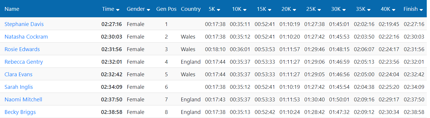Open Natasha Cockram's result link
Screen dimensions: 430x118
point(26,37)
